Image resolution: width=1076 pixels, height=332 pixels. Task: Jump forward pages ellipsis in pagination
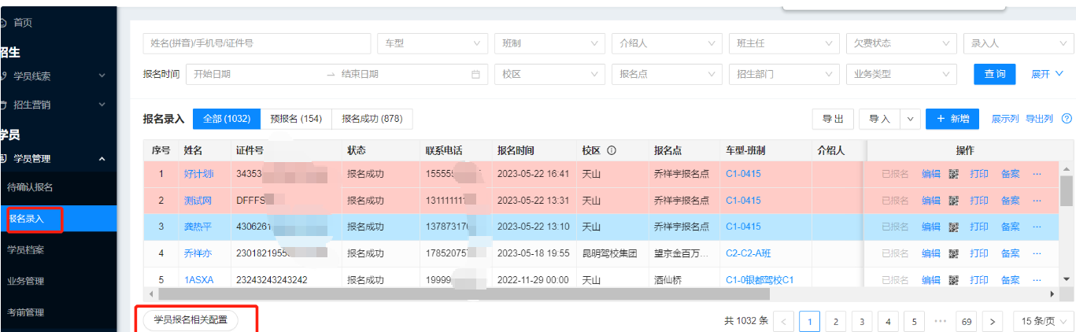(x=940, y=321)
